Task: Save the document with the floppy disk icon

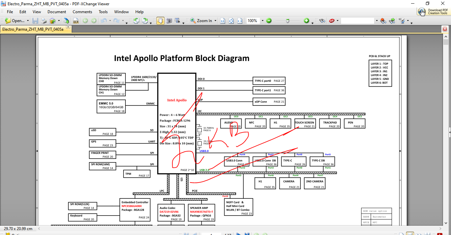Action: (x=35, y=20)
